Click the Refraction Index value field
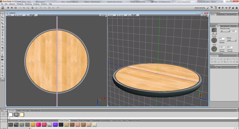 233,31
